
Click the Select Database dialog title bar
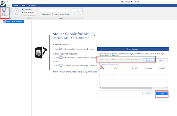(133, 49)
